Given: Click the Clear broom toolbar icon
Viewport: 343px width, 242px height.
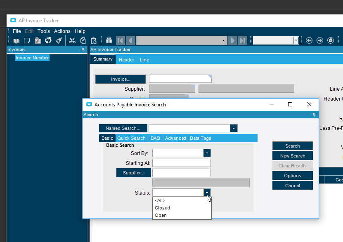Looking at the screenshot, I should pyautogui.click(x=59, y=40).
